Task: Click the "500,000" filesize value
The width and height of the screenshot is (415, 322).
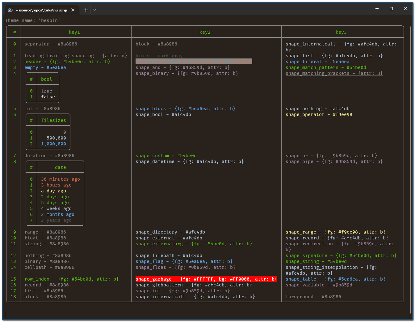Action: pyautogui.click(x=57, y=138)
